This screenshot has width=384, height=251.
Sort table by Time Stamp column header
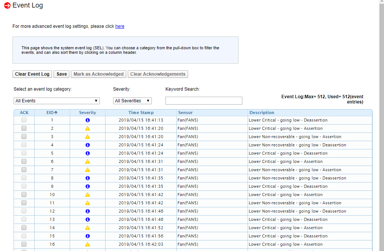click(141, 113)
